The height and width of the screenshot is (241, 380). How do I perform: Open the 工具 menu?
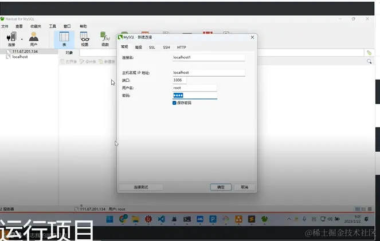pos(52,26)
